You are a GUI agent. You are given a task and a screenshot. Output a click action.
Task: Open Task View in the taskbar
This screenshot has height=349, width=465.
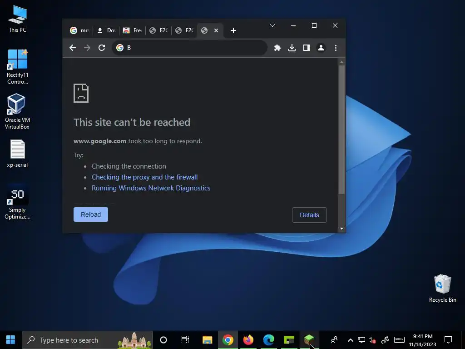click(185, 340)
